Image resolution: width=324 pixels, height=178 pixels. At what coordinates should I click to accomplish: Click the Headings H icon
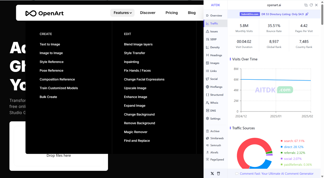point(207,55)
